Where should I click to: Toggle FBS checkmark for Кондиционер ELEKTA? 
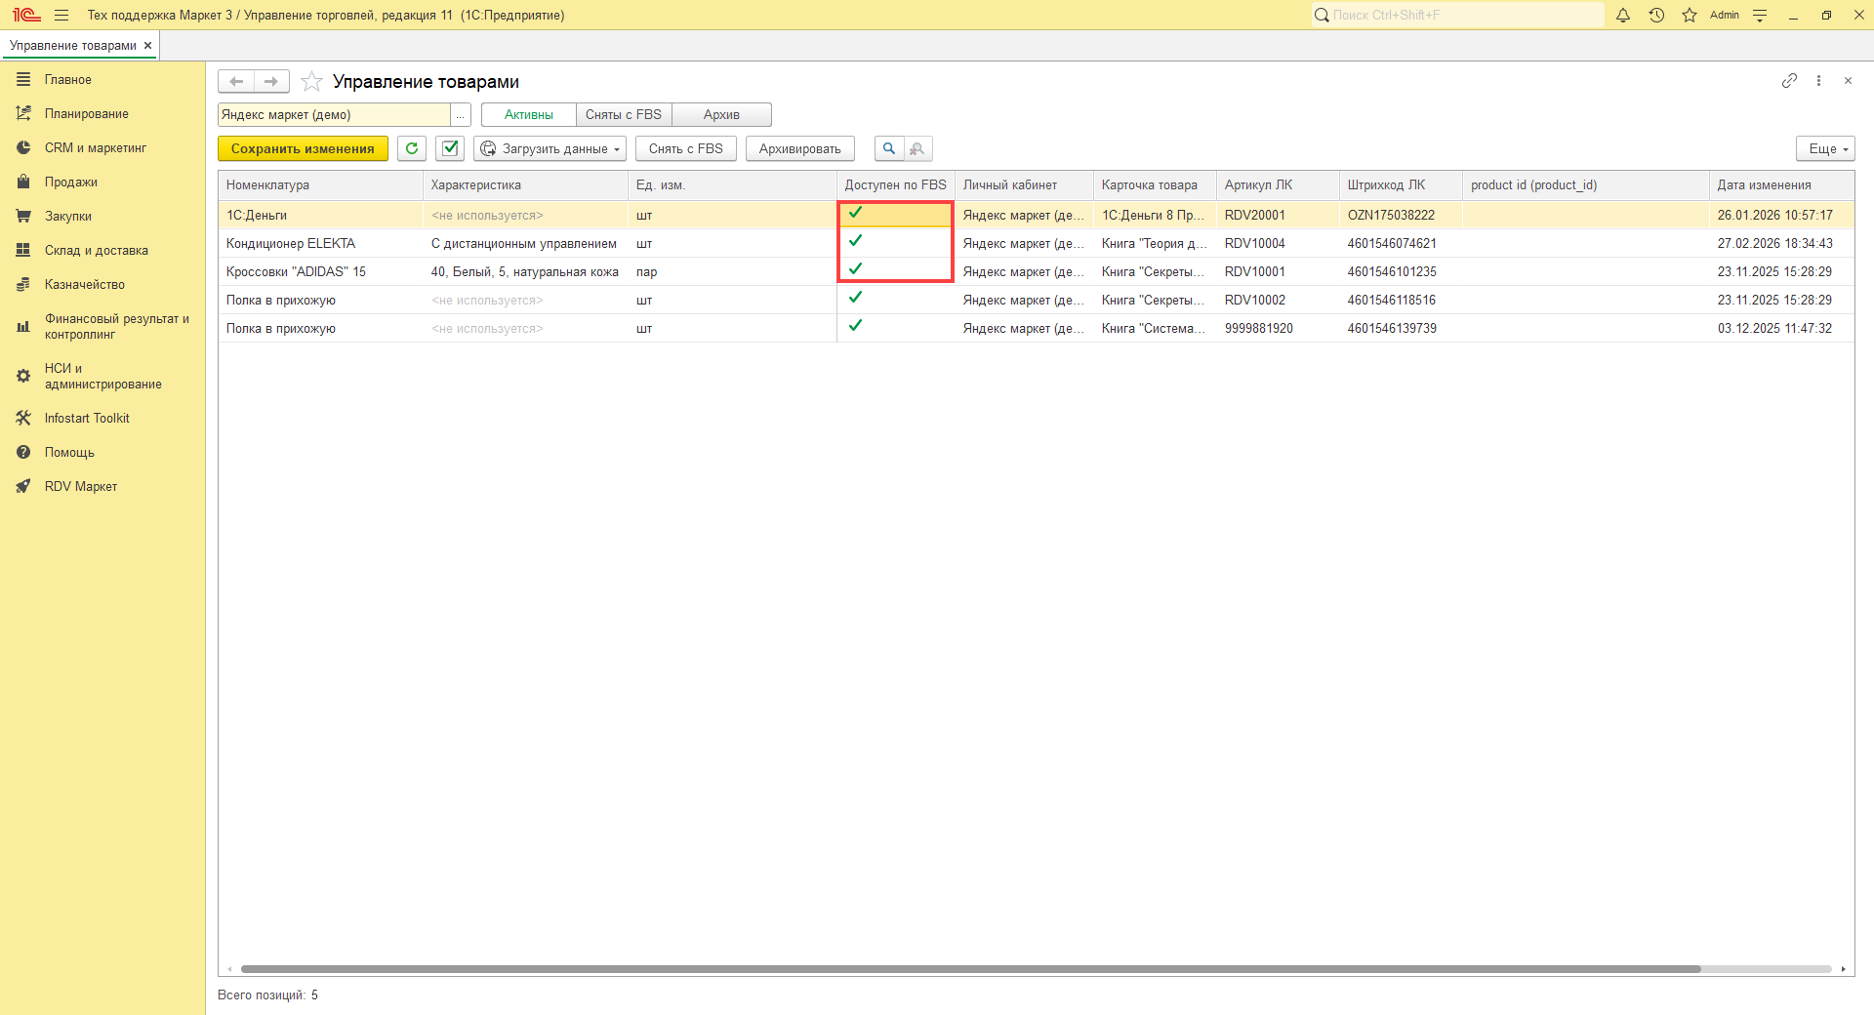(856, 241)
